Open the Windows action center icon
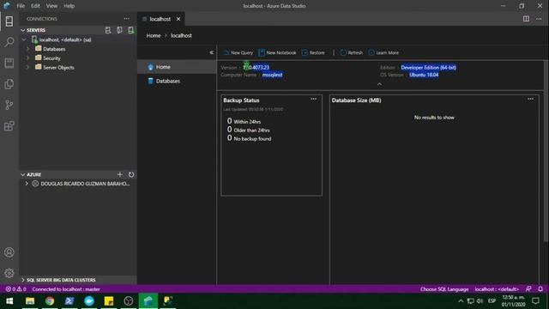549x309 pixels. point(535,301)
